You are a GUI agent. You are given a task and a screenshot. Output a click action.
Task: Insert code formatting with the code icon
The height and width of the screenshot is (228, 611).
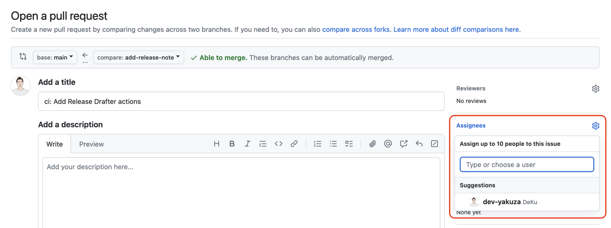pos(278,144)
